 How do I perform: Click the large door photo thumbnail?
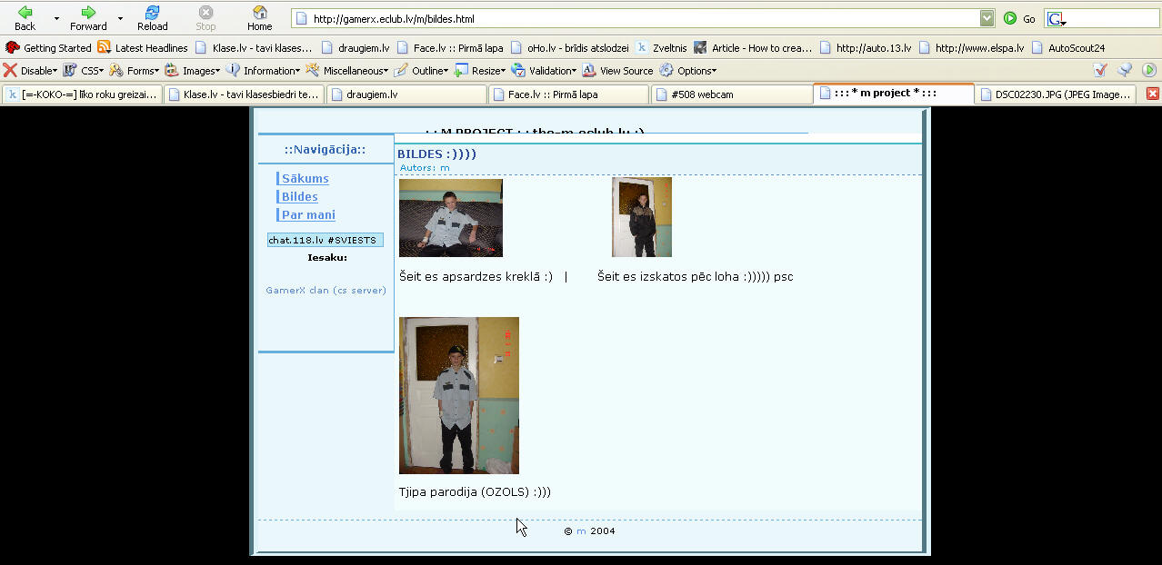click(x=458, y=395)
